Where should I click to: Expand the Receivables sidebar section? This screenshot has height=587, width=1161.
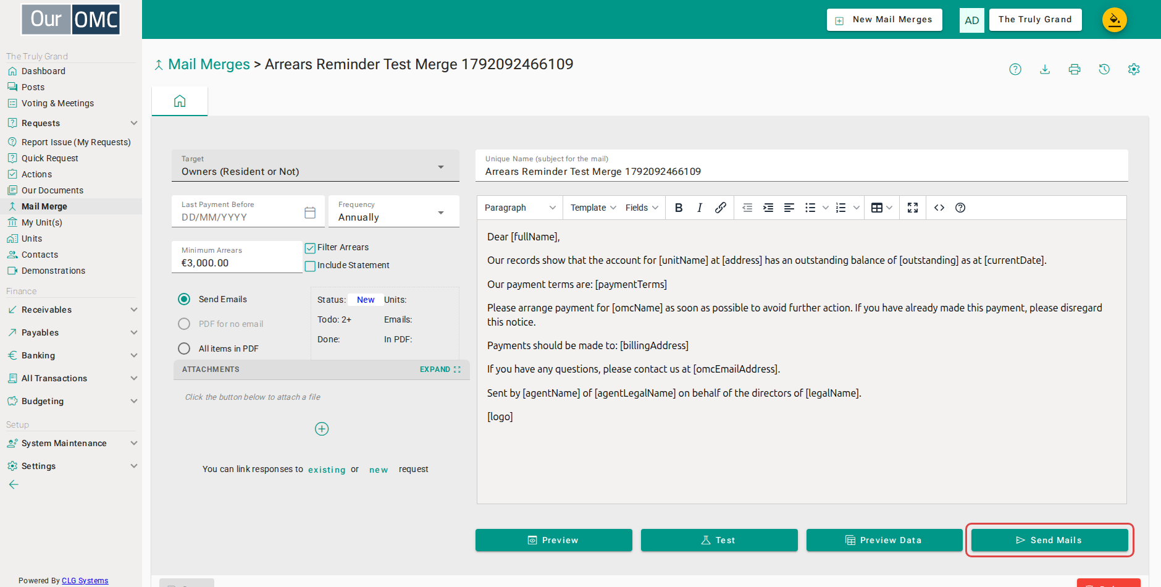tap(71, 310)
